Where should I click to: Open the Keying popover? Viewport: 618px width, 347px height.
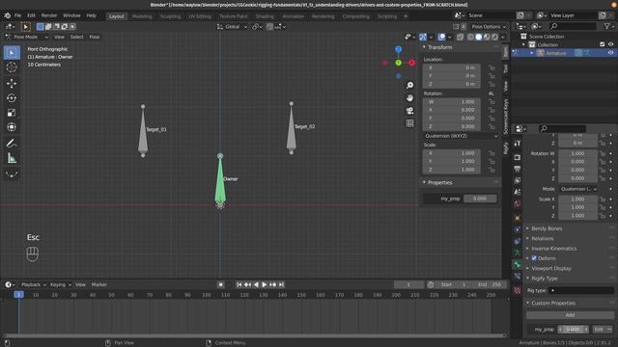tap(60, 284)
